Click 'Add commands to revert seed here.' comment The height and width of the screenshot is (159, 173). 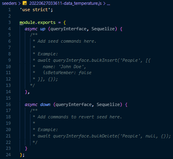click(80, 117)
